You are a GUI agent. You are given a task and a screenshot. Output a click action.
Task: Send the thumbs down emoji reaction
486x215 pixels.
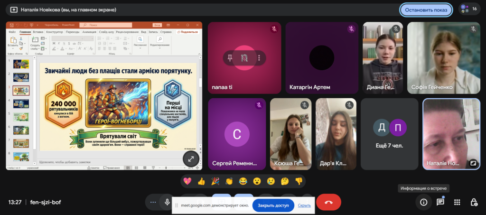tap(299, 181)
